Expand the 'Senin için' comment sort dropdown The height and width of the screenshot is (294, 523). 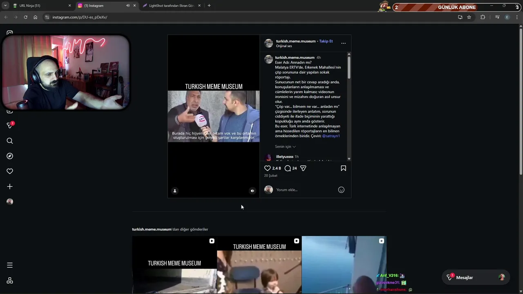pos(285,147)
